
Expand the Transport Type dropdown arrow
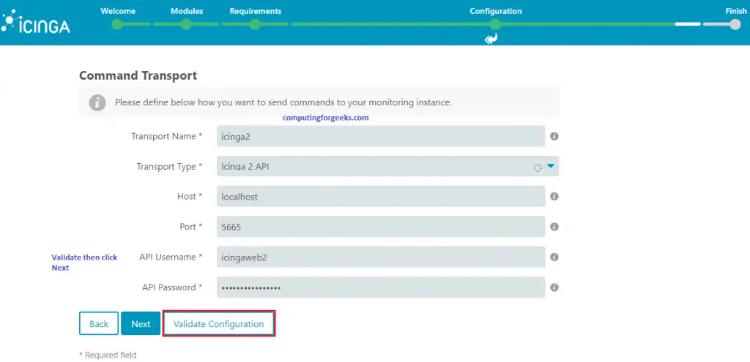(x=551, y=166)
